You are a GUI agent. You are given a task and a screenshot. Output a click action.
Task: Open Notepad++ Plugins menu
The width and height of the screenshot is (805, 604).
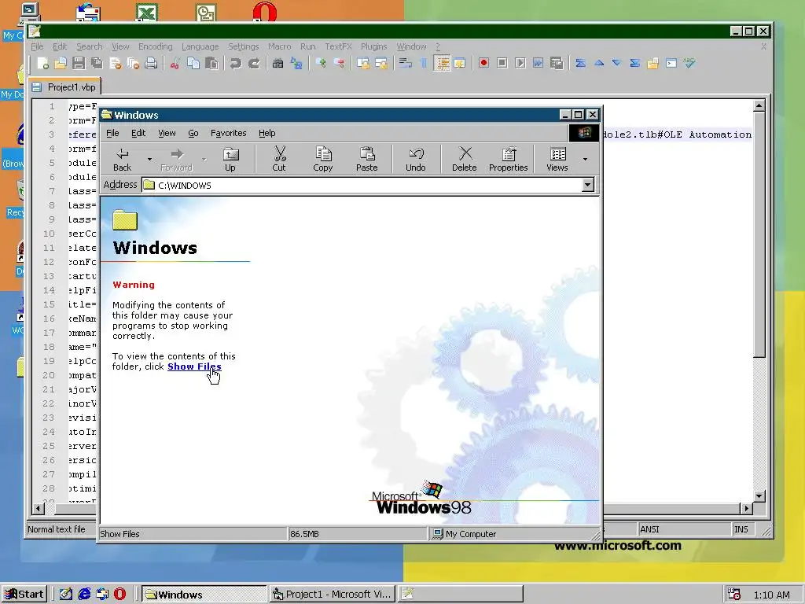coord(373,46)
